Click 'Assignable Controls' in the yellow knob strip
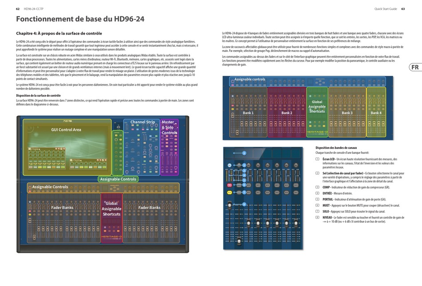The image size is (422, 286). point(50,187)
